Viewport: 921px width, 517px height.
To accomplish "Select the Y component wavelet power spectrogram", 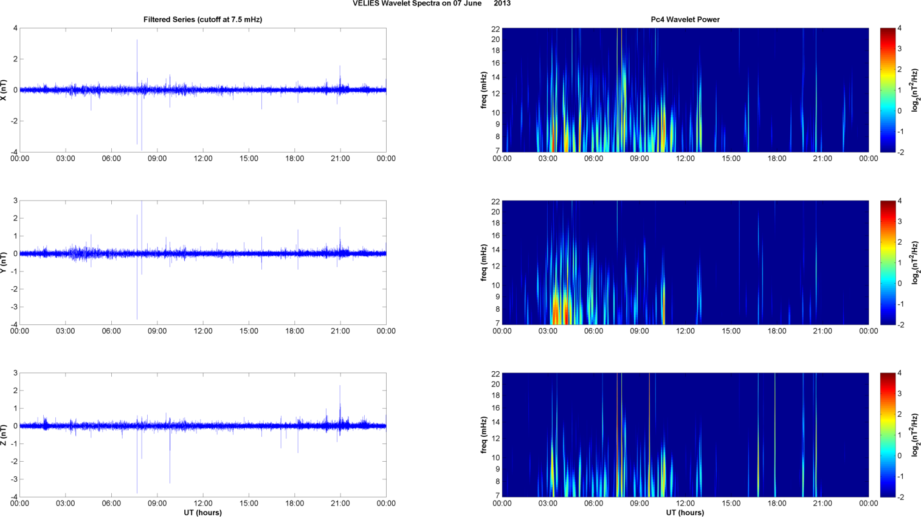I will tap(685, 262).
